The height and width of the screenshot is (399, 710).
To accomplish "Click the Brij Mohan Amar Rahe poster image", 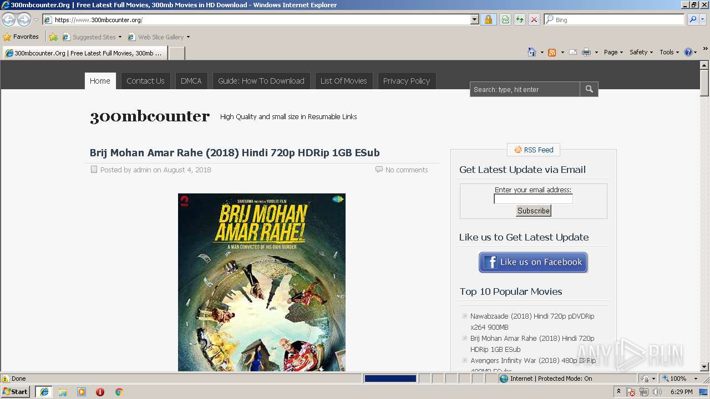I will (261, 282).
